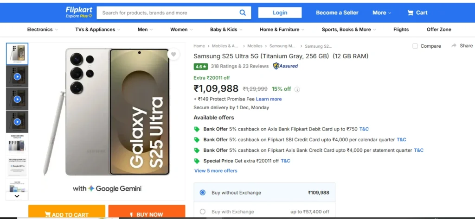Image resolution: width=475 pixels, height=219 pixels.
Task: Add phone to wishlist heart icon
Action: (173, 54)
